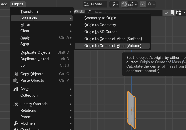Choose Geometry to Origin
The image size is (186, 130).
click(x=100, y=18)
